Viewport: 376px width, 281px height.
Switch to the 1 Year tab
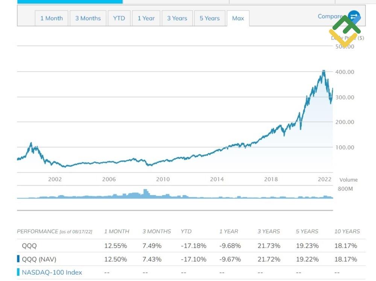click(x=146, y=18)
